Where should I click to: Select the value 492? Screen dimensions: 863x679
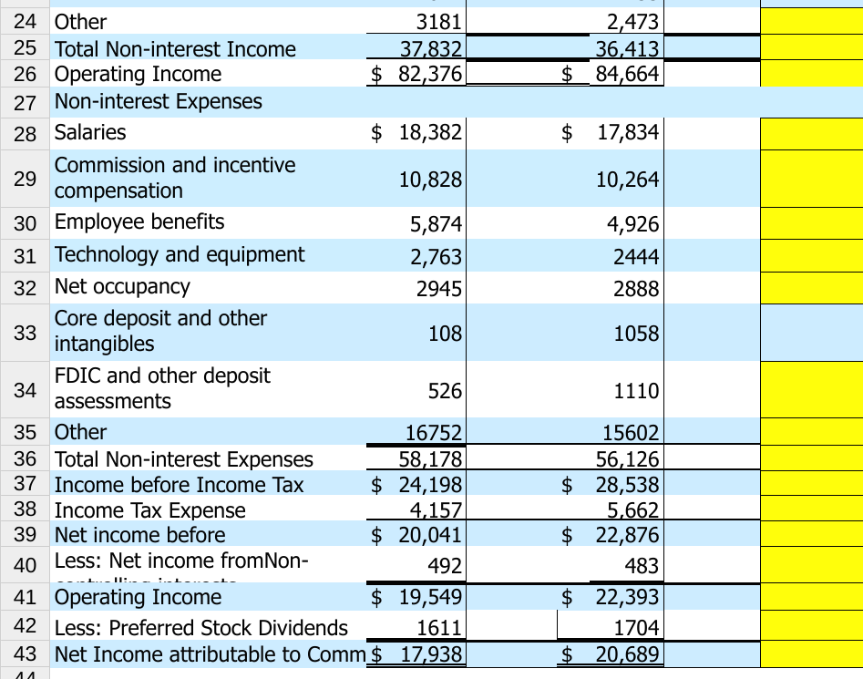pyautogui.click(x=445, y=566)
